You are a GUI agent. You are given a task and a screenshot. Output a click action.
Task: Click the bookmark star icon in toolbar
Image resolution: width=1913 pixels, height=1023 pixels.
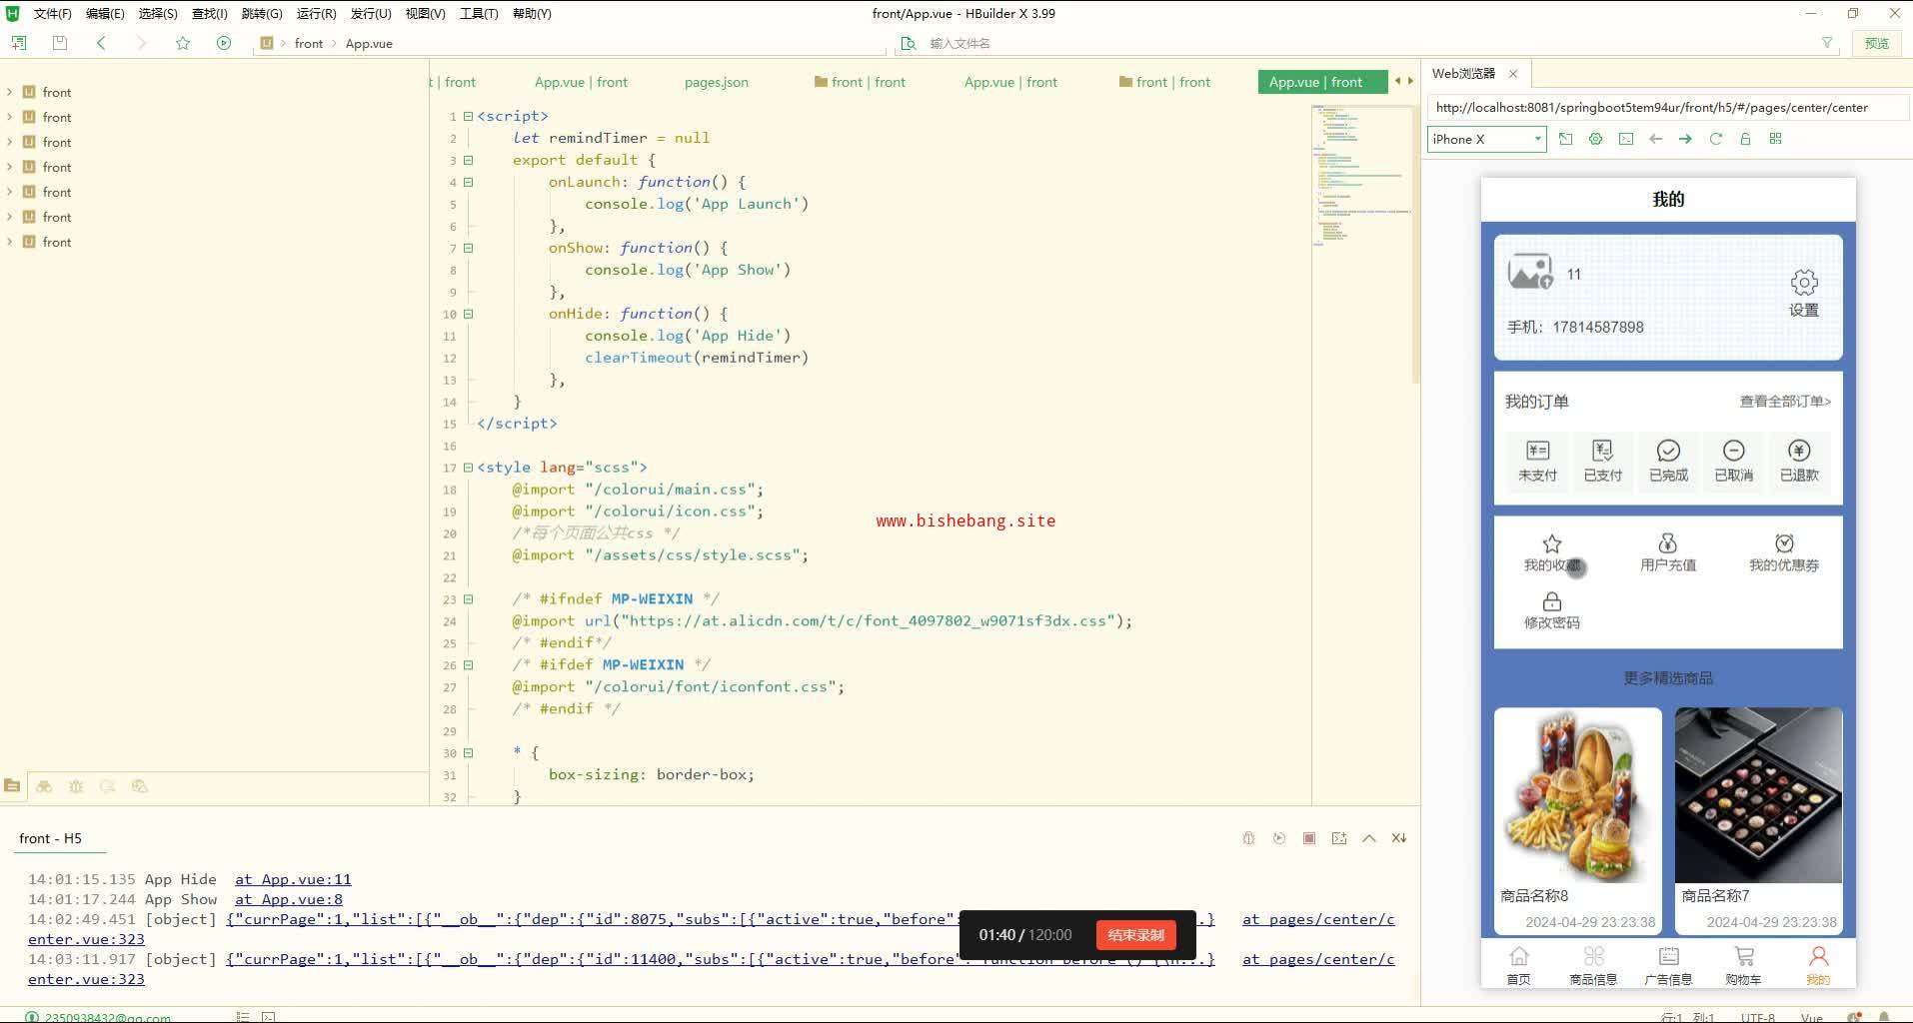coord(183,43)
